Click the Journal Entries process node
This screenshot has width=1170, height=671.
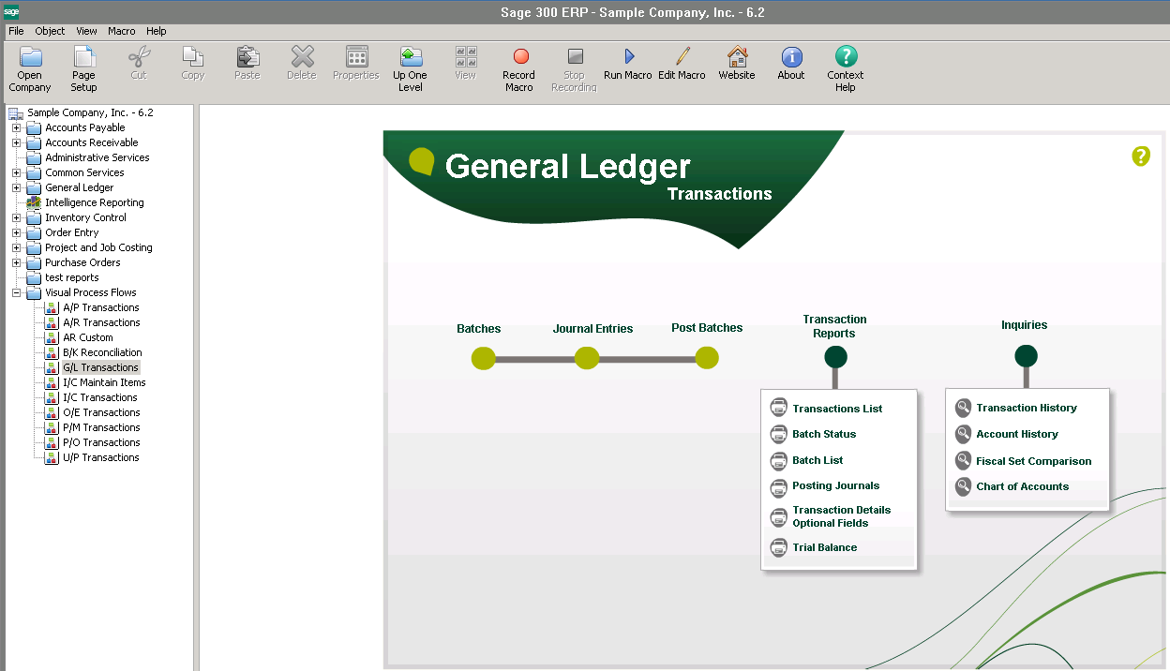587,358
